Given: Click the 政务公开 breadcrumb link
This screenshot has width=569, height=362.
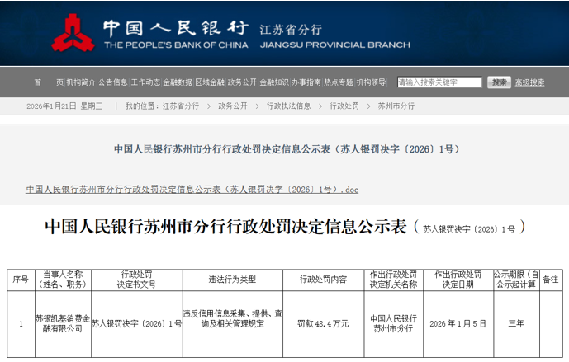Looking at the screenshot, I should 233,106.
